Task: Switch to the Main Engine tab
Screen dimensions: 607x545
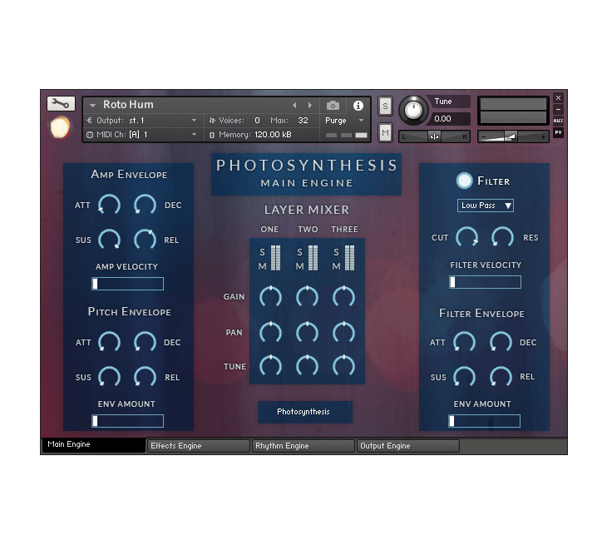Action: (93, 445)
